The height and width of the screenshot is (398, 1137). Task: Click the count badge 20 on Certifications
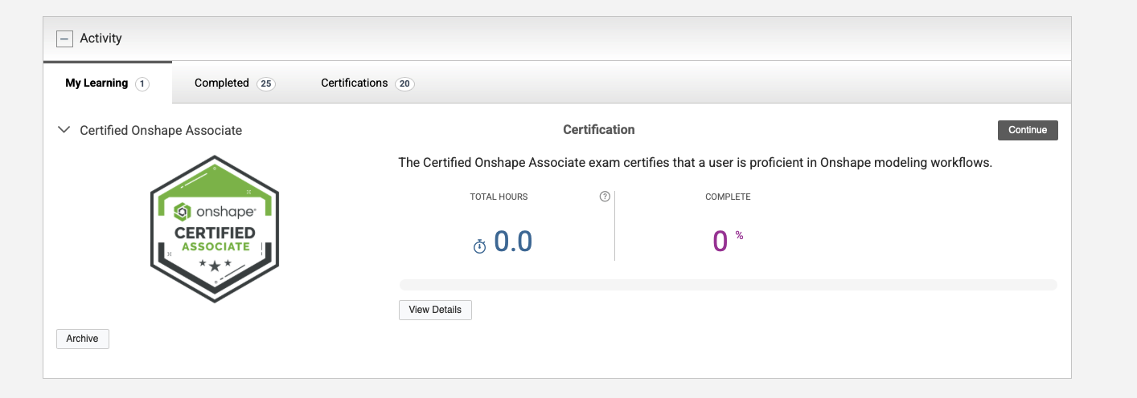405,83
